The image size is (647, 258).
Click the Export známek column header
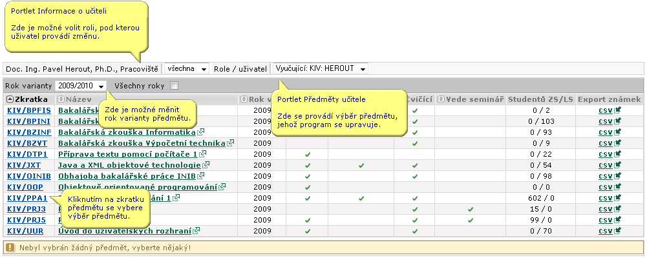point(610,99)
